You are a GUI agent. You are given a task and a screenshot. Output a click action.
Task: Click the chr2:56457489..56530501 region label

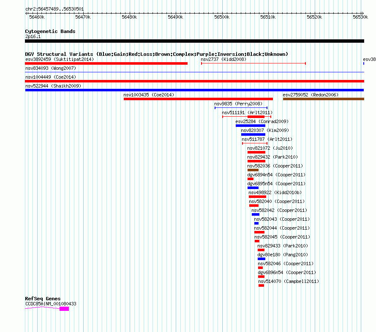54,9
